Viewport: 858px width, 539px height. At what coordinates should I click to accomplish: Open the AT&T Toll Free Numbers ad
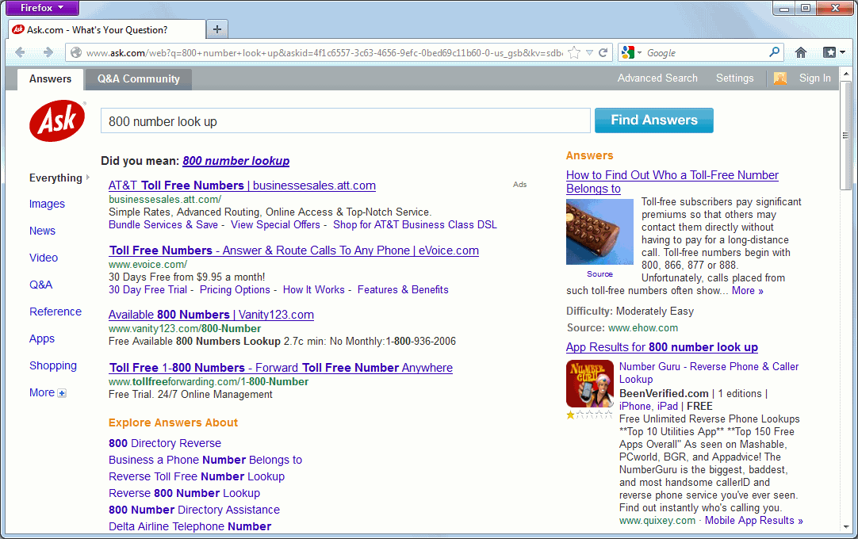tap(242, 185)
